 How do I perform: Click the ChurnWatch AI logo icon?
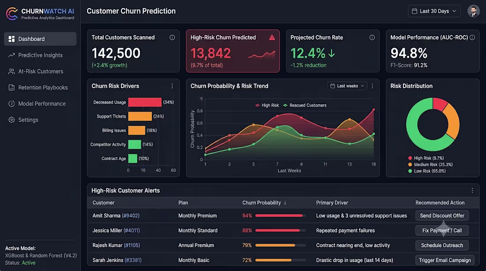tap(12, 14)
